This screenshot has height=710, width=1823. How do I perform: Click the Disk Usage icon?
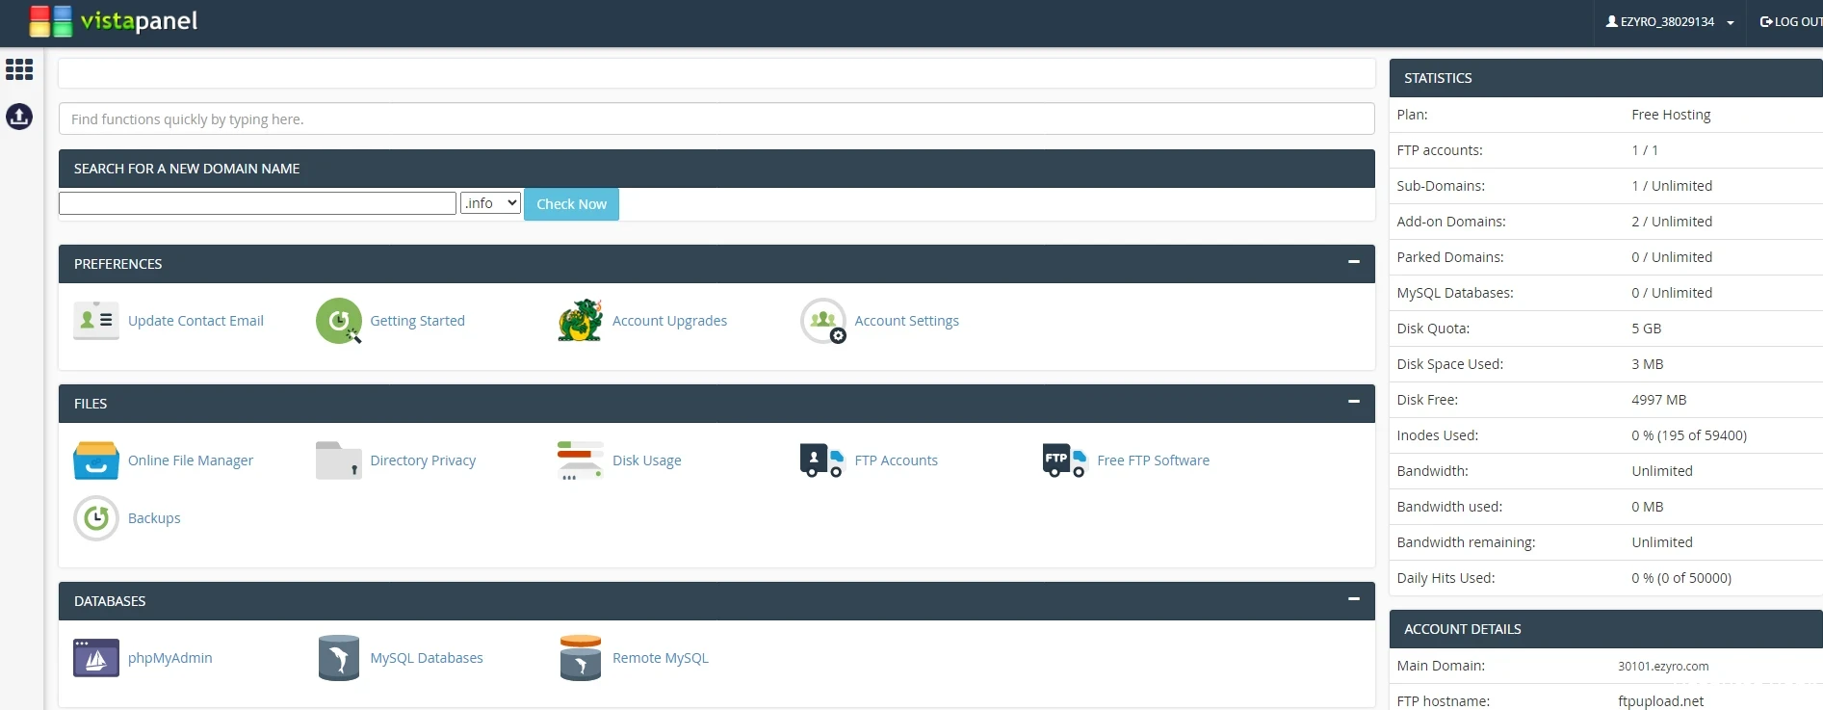tap(580, 460)
